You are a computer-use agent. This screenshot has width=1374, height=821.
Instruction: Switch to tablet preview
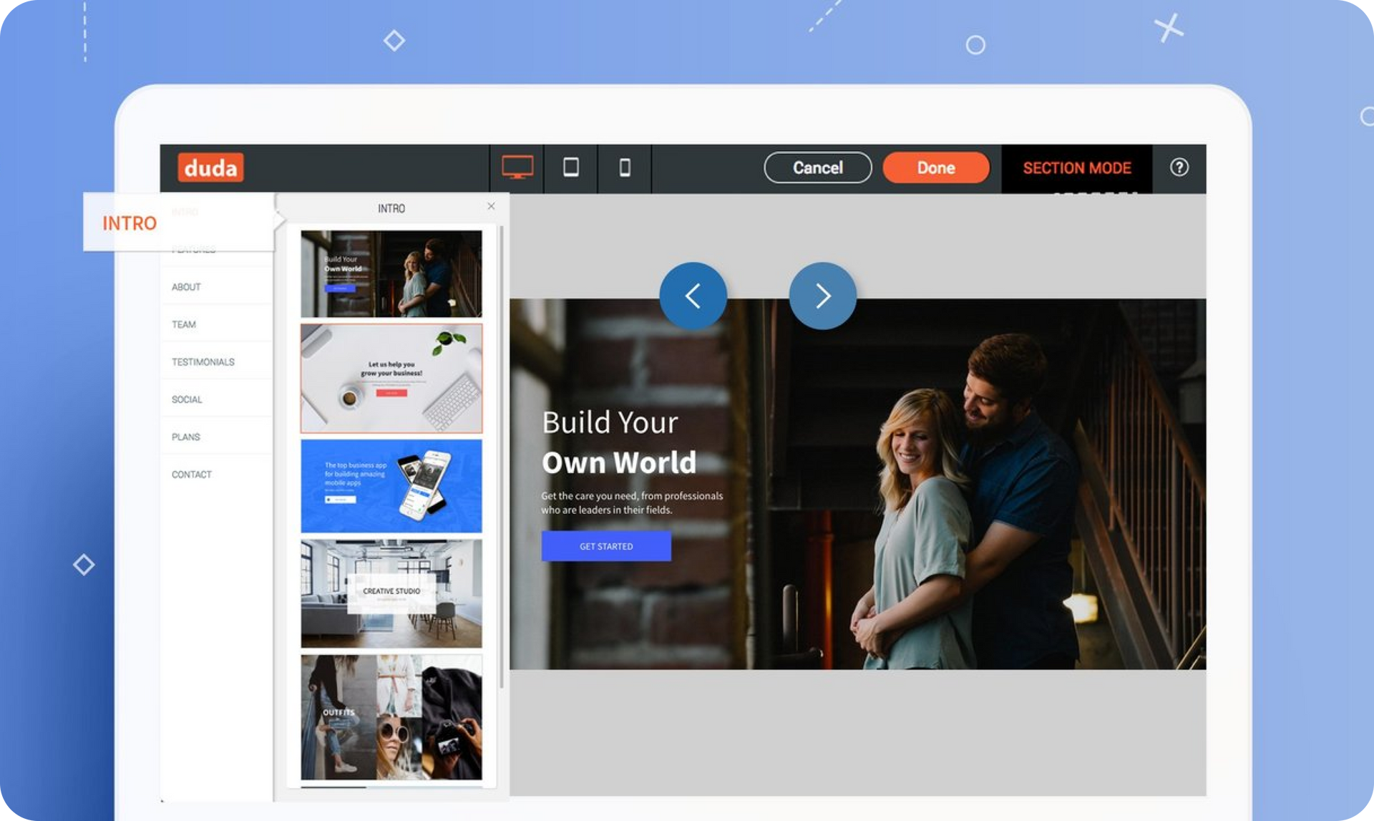point(570,167)
